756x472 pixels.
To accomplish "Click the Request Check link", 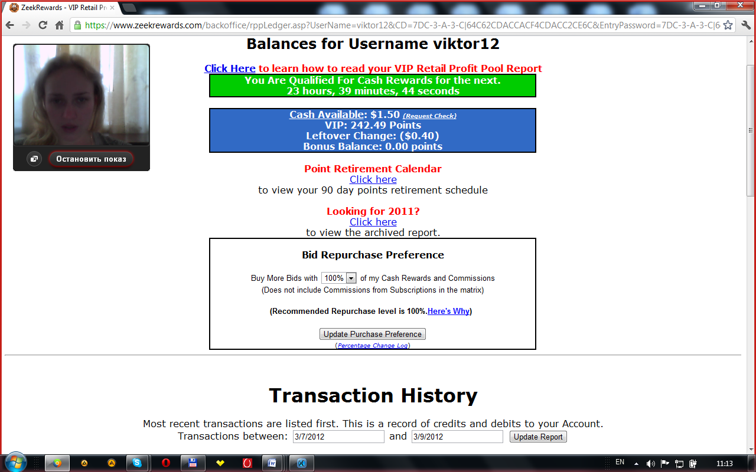I will [x=429, y=116].
